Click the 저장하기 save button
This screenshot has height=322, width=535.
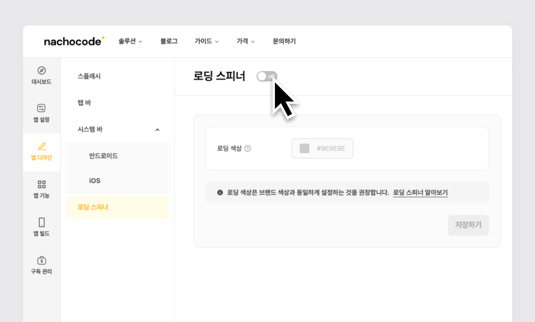pos(468,225)
